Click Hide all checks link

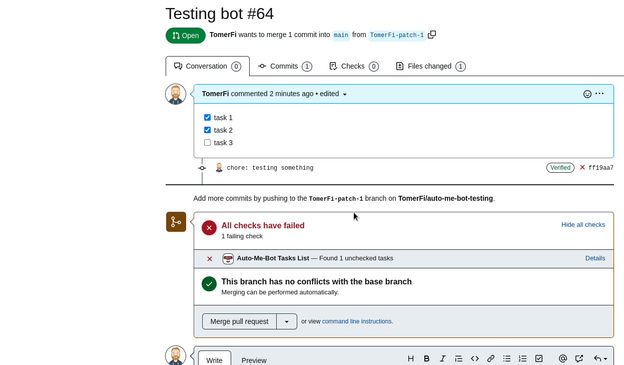click(x=583, y=224)
